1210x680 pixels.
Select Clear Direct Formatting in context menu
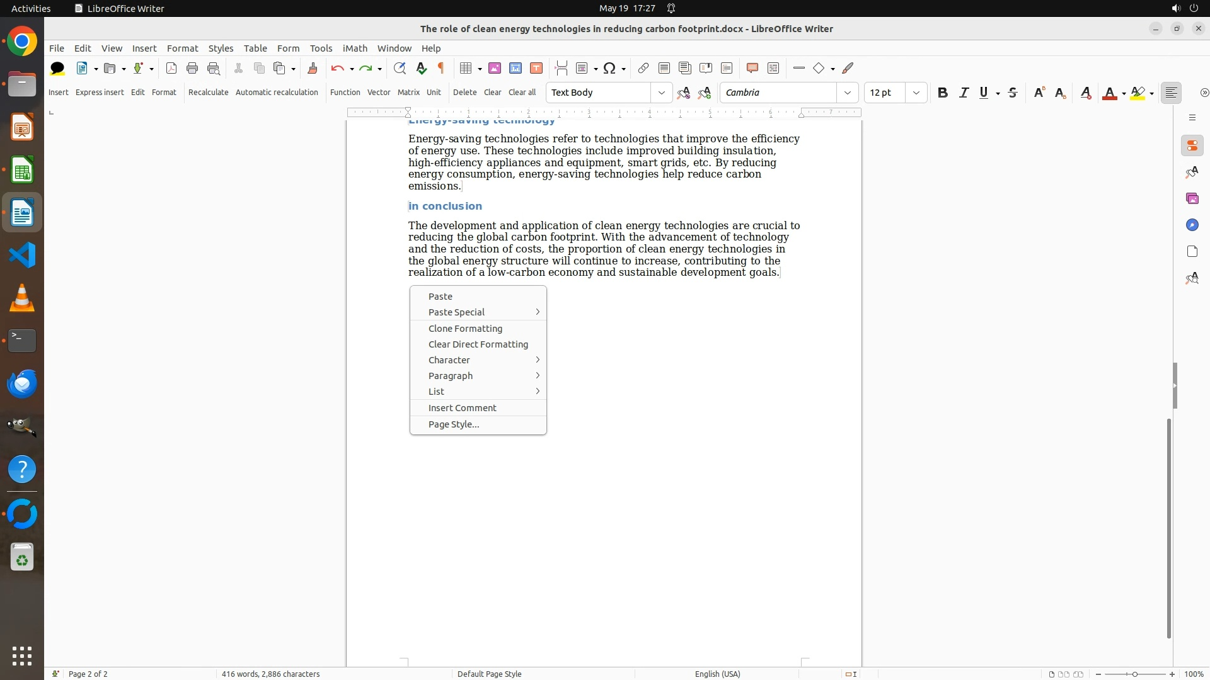pyautogui.click(x=478, y=344)
